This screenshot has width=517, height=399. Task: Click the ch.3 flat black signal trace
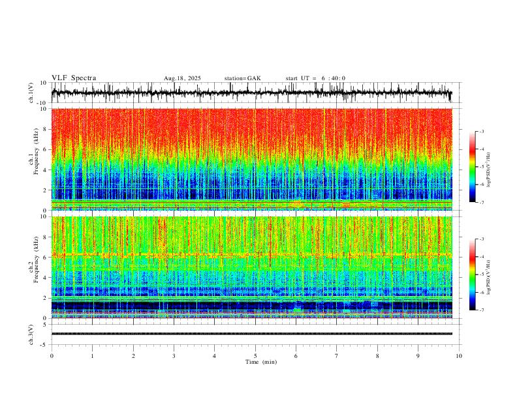pos(251,334)
